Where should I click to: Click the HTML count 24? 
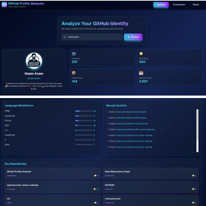pos(95,111)
